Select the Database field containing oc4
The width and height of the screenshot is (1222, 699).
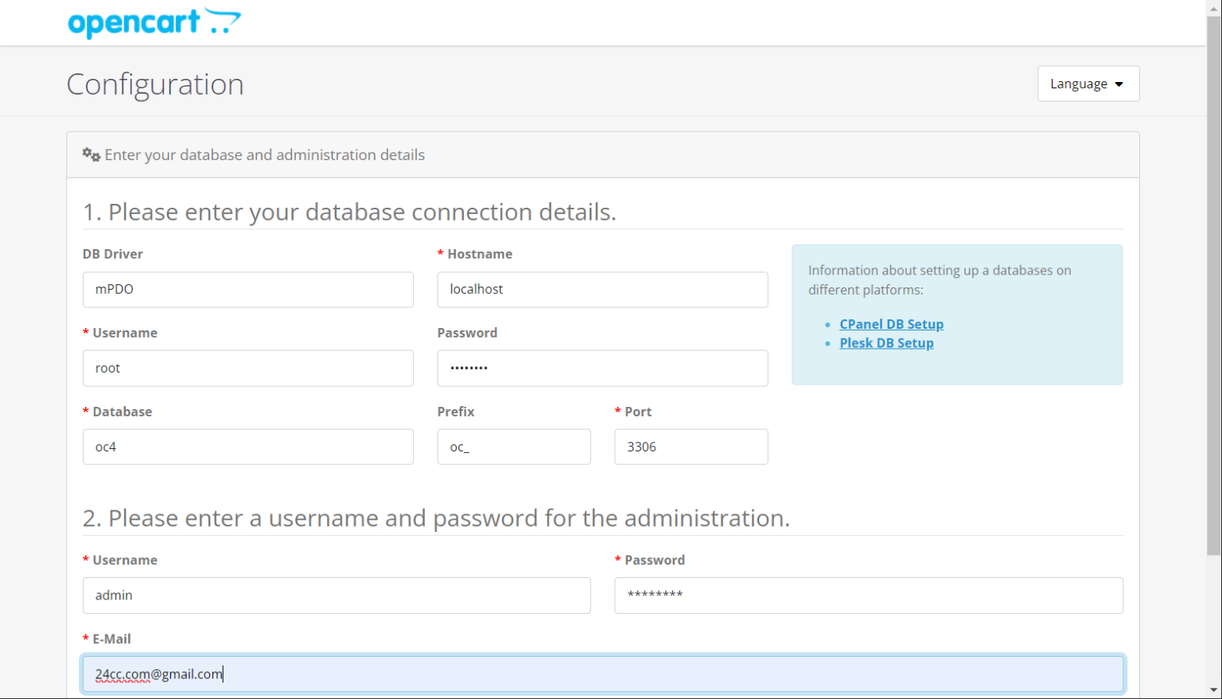click(x=247, y=447)
